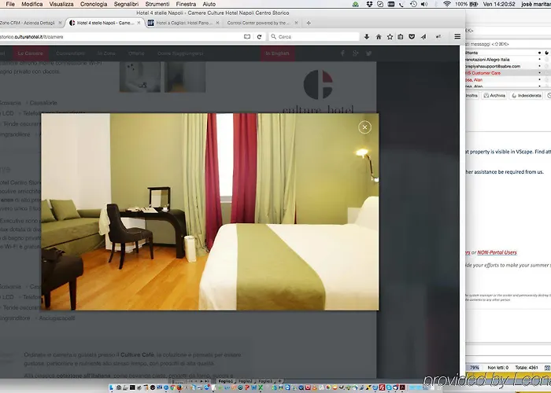Bookmark this page with star
This screenshot has width=551, height=393.
click(x=390, y=37)
